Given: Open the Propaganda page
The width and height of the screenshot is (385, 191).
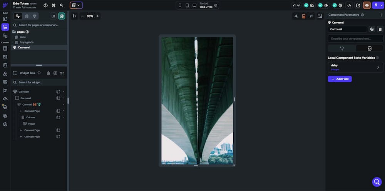Looking at the screenshot, I should (x=27, y=42).
